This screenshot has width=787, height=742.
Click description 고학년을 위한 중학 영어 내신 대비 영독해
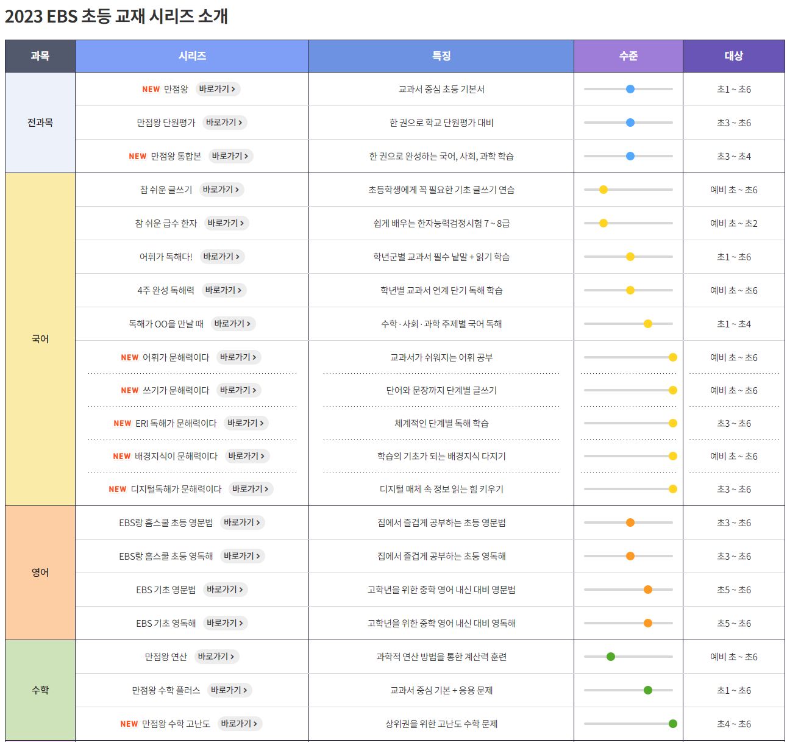pyautogui.click(x=441, y=623)
